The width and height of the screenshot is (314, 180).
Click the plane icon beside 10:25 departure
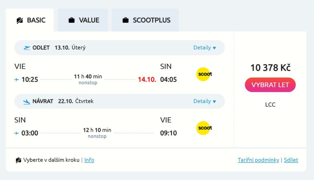coord(17,80)
